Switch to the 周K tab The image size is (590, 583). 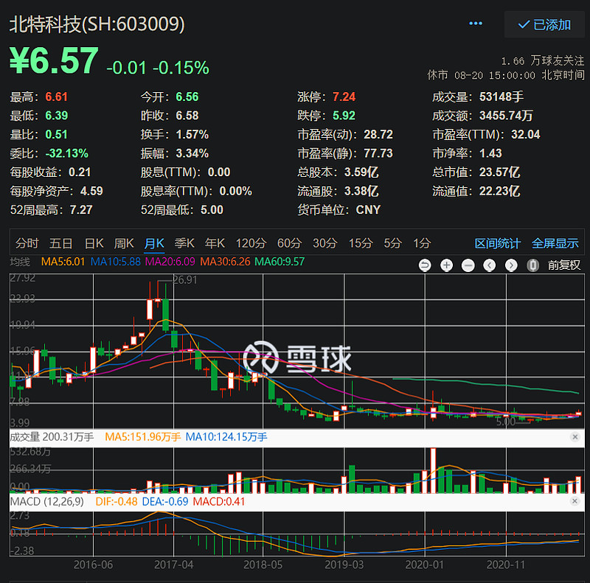point(124,243)
